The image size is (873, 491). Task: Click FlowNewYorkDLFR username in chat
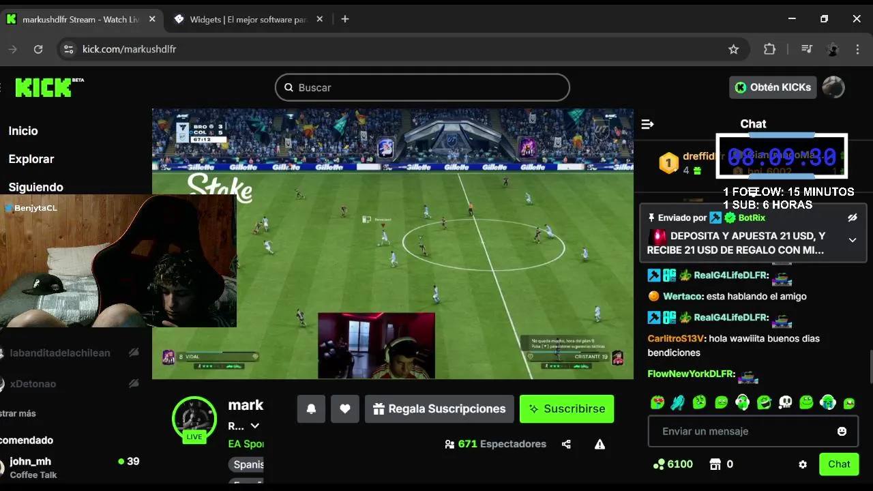(x=691, y=374)
